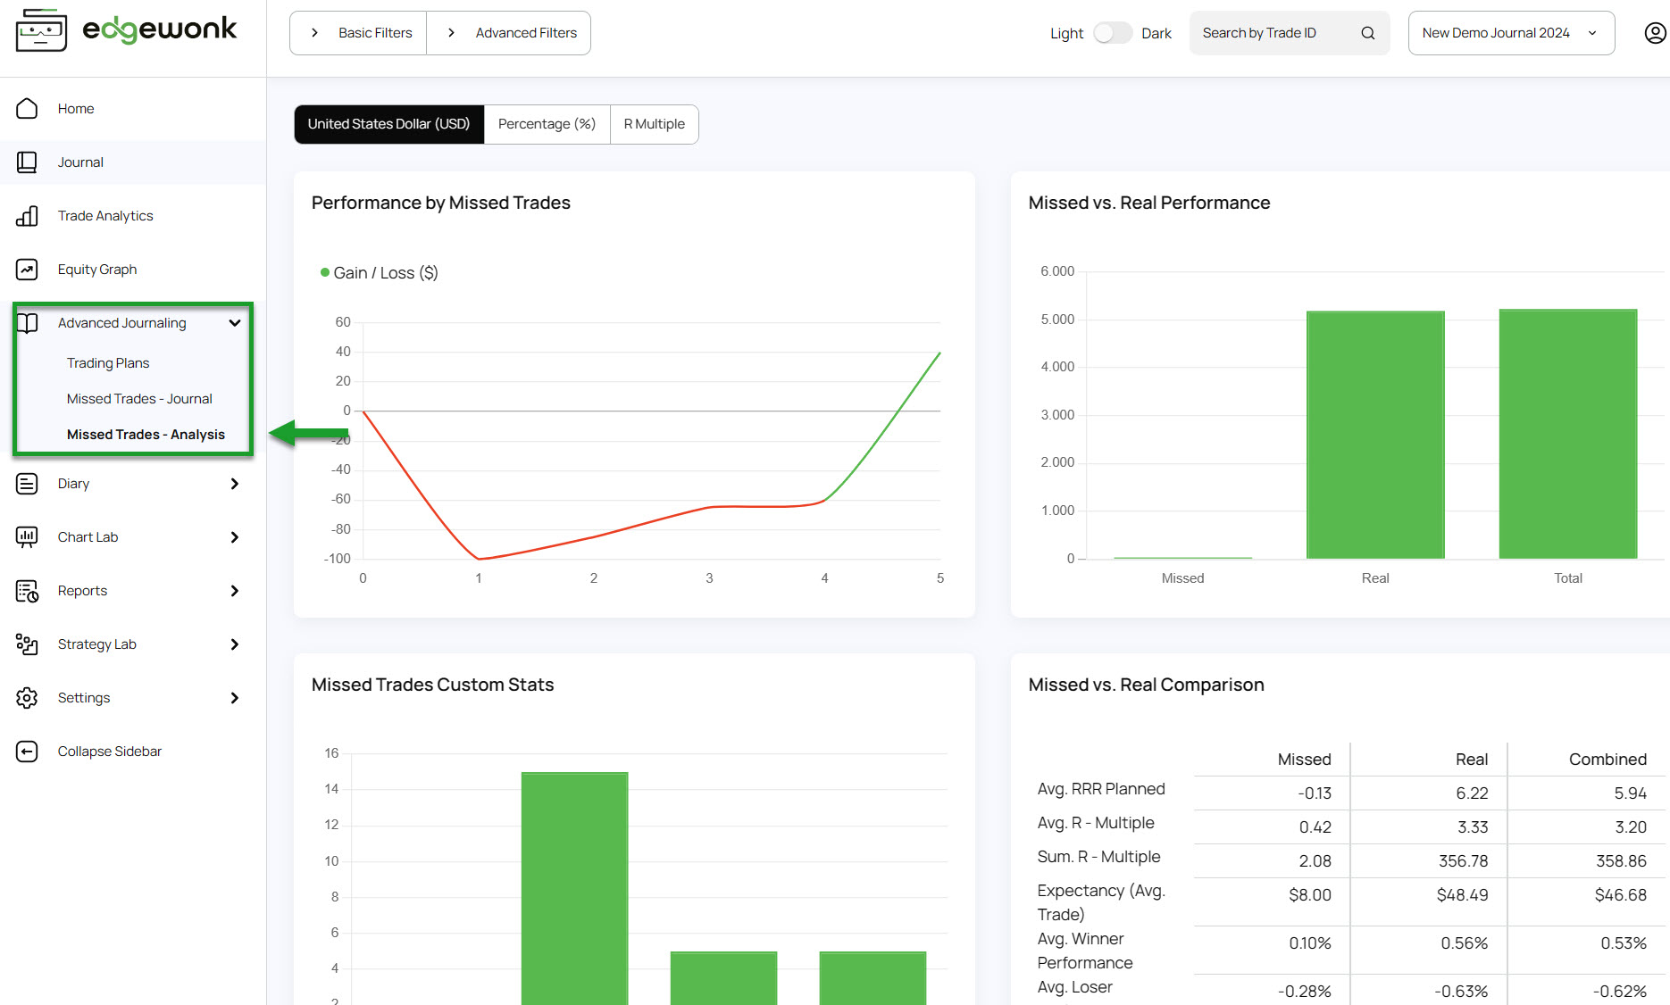1670x1005 pixels.
Task: Toggle the Light/Dark theme switch
Action: coord(1112,33)
